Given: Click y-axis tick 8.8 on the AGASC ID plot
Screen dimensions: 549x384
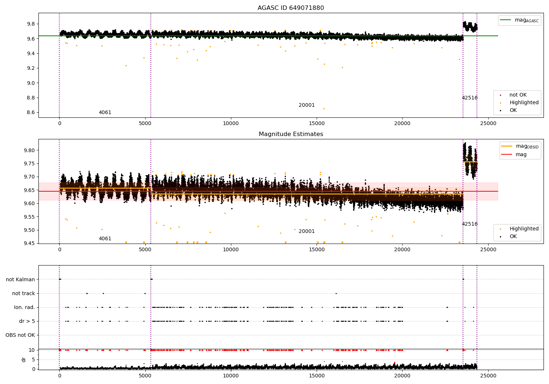Looking at the screenshot, I should pos(31,98).
